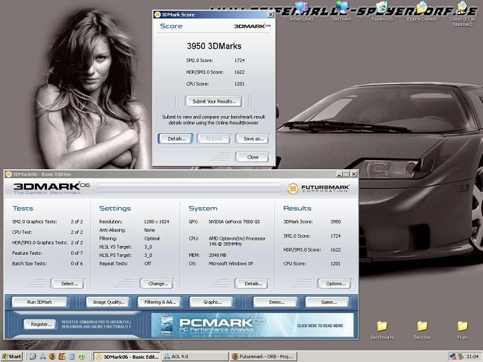Viewport: 483px width, 362px height.
Task: Click Select under the Tests section
Action: click(69, 283)
